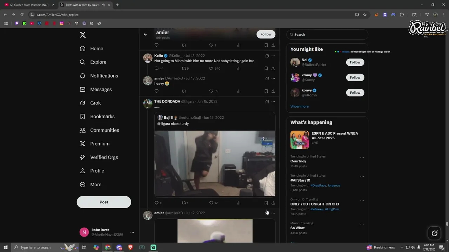Bookmark THE DONDADA post

[x=266, y=203]
